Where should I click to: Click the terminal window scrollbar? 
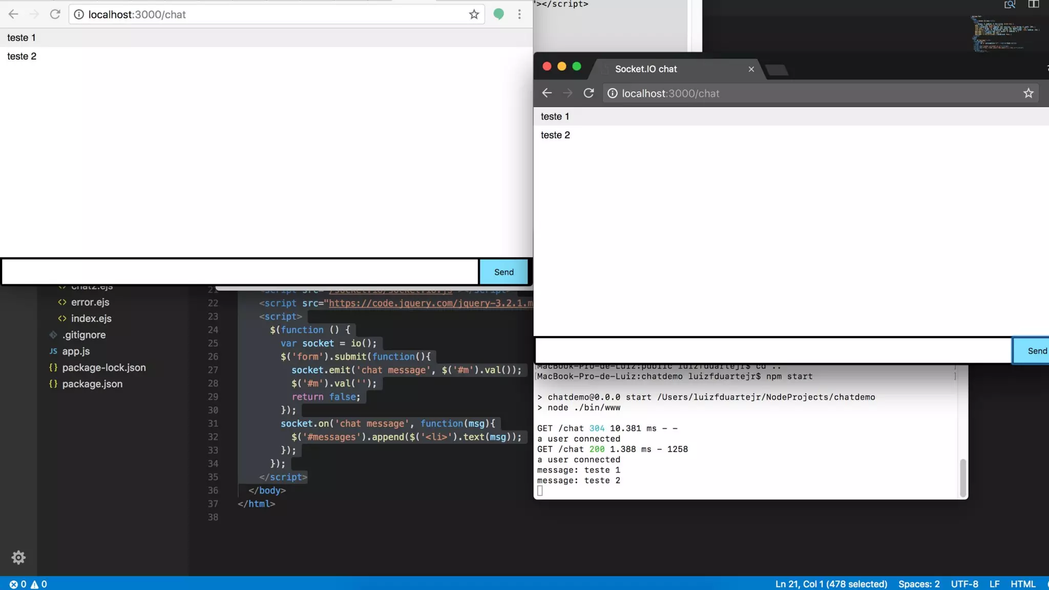[962, 477]
